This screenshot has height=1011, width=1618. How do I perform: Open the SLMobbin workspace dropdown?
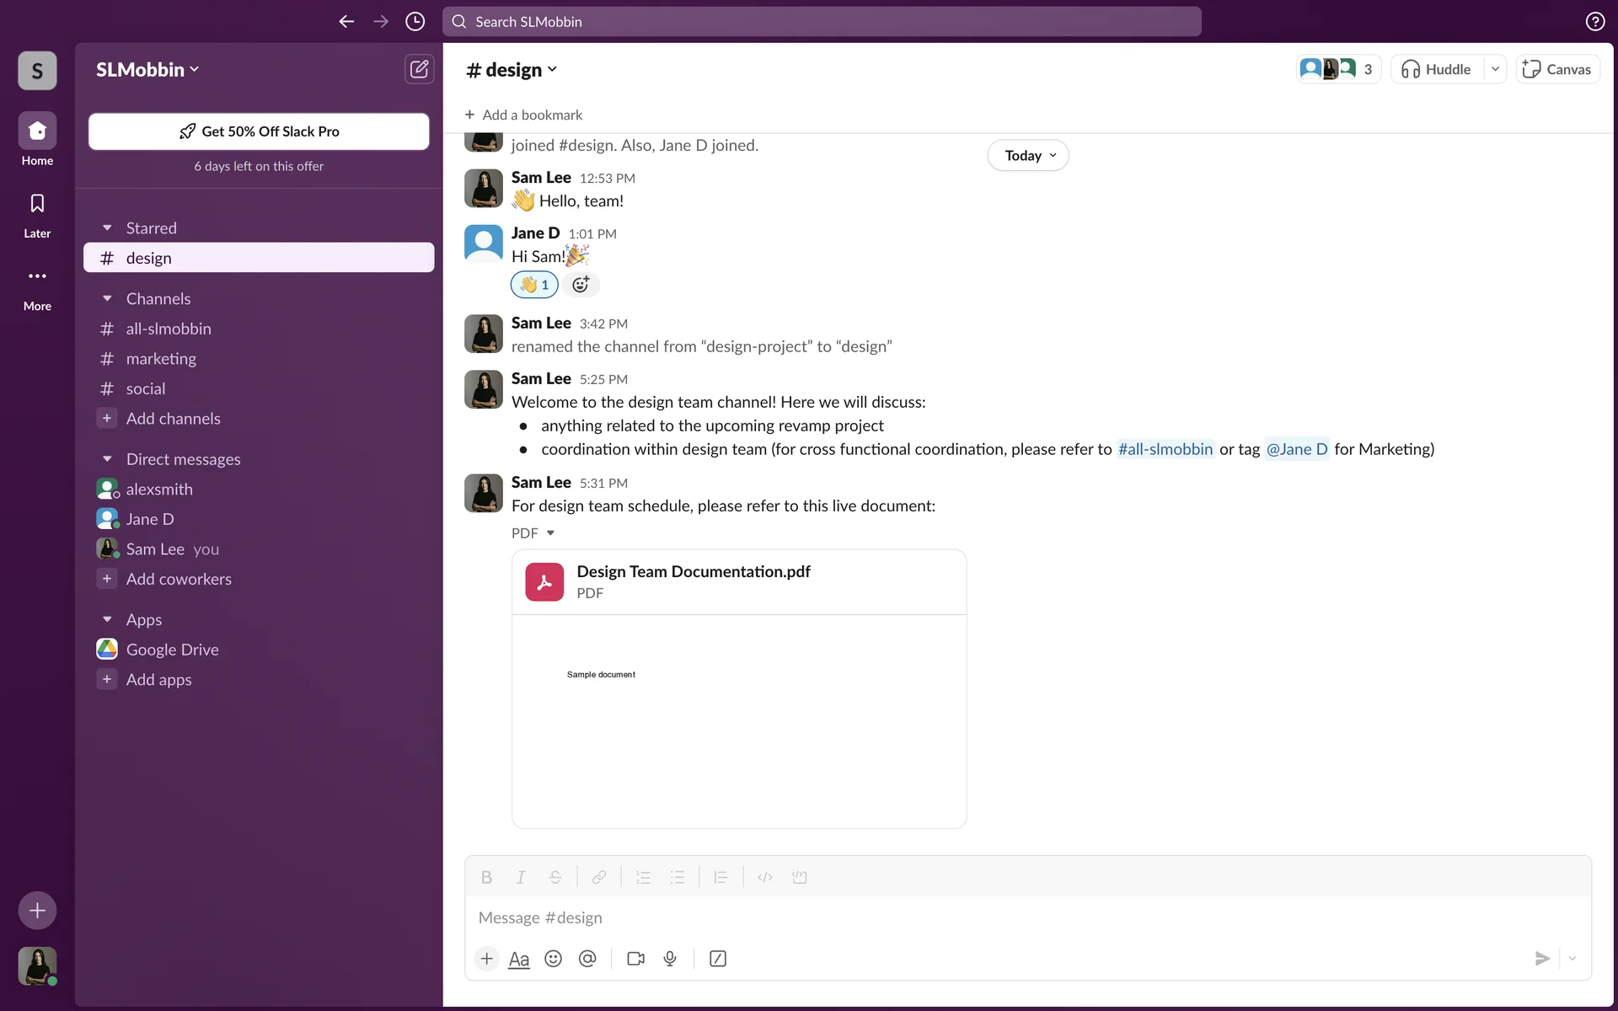(147, 70)
